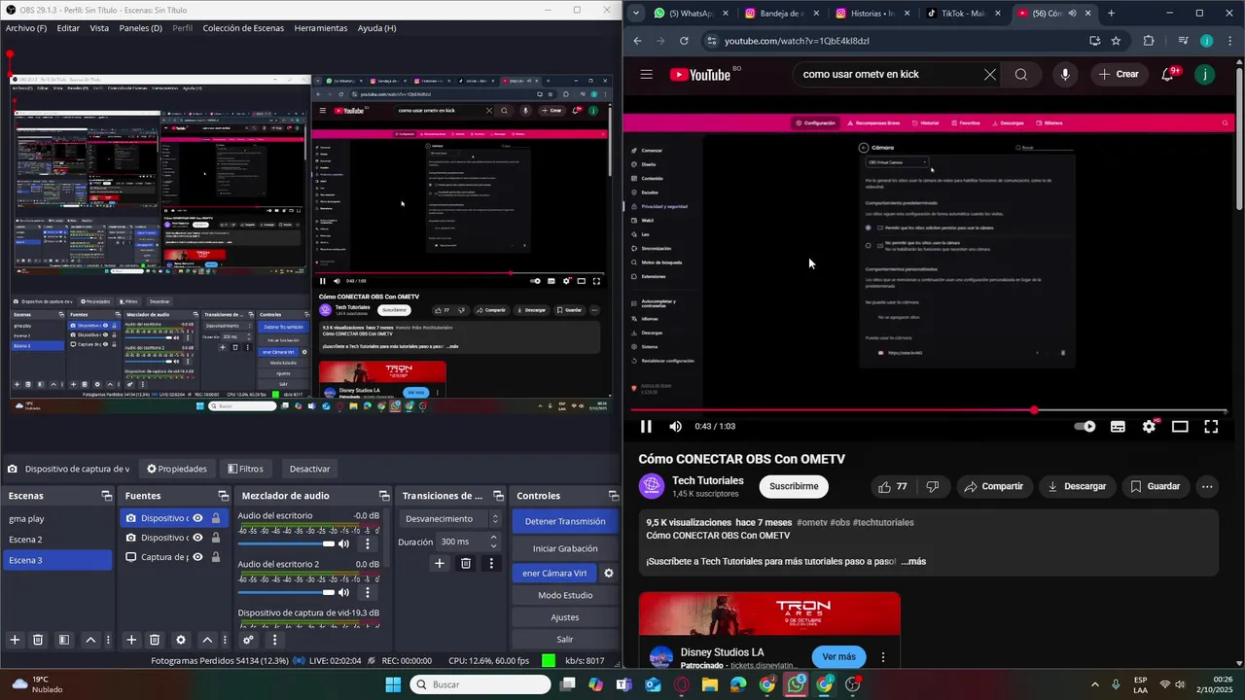Like the video with 77 likes

[892, 486]
